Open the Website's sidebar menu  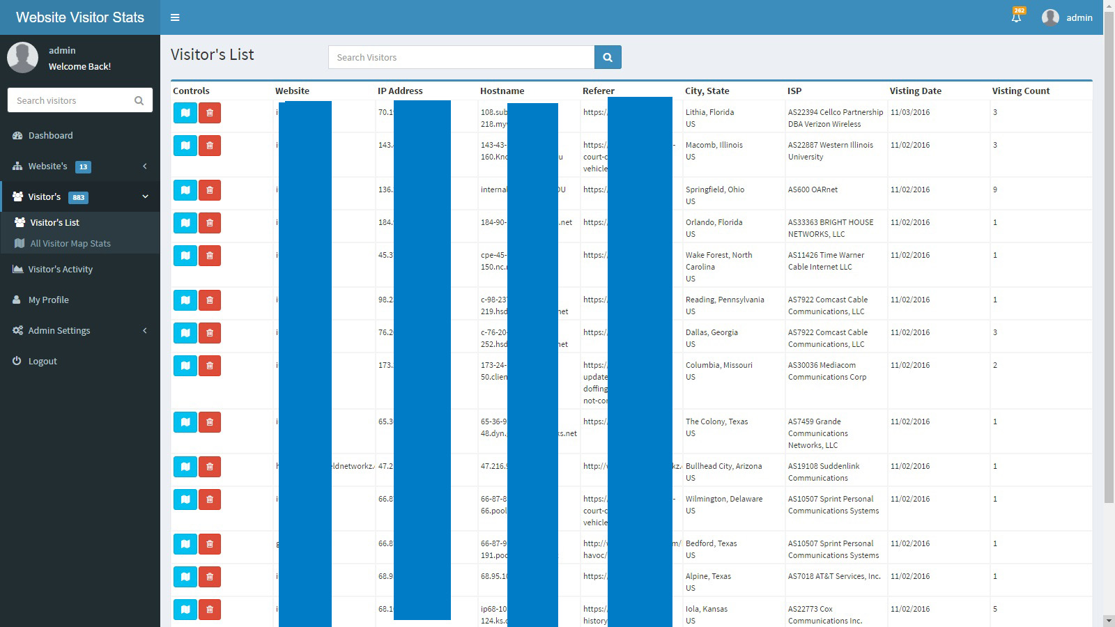pyautogui.click(x=80, y=166)
